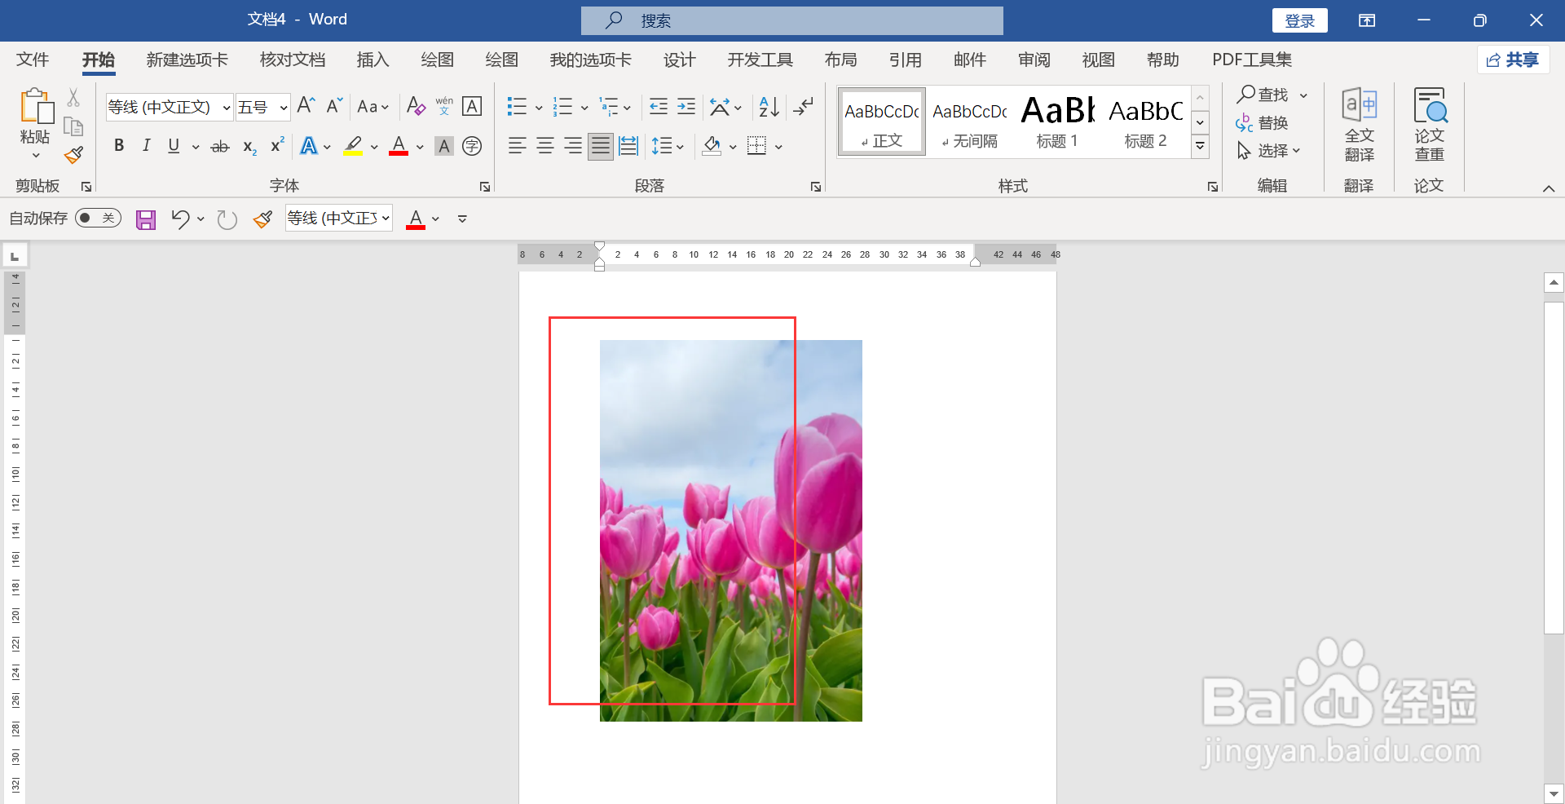Click the enclosed character icon
This screenshot has height=804, width=1565.
[472, 146]
